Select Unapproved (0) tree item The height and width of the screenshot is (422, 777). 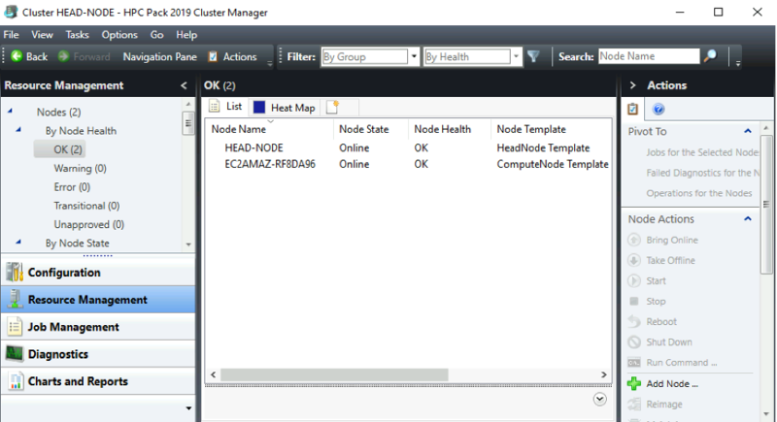click(88, 225)
